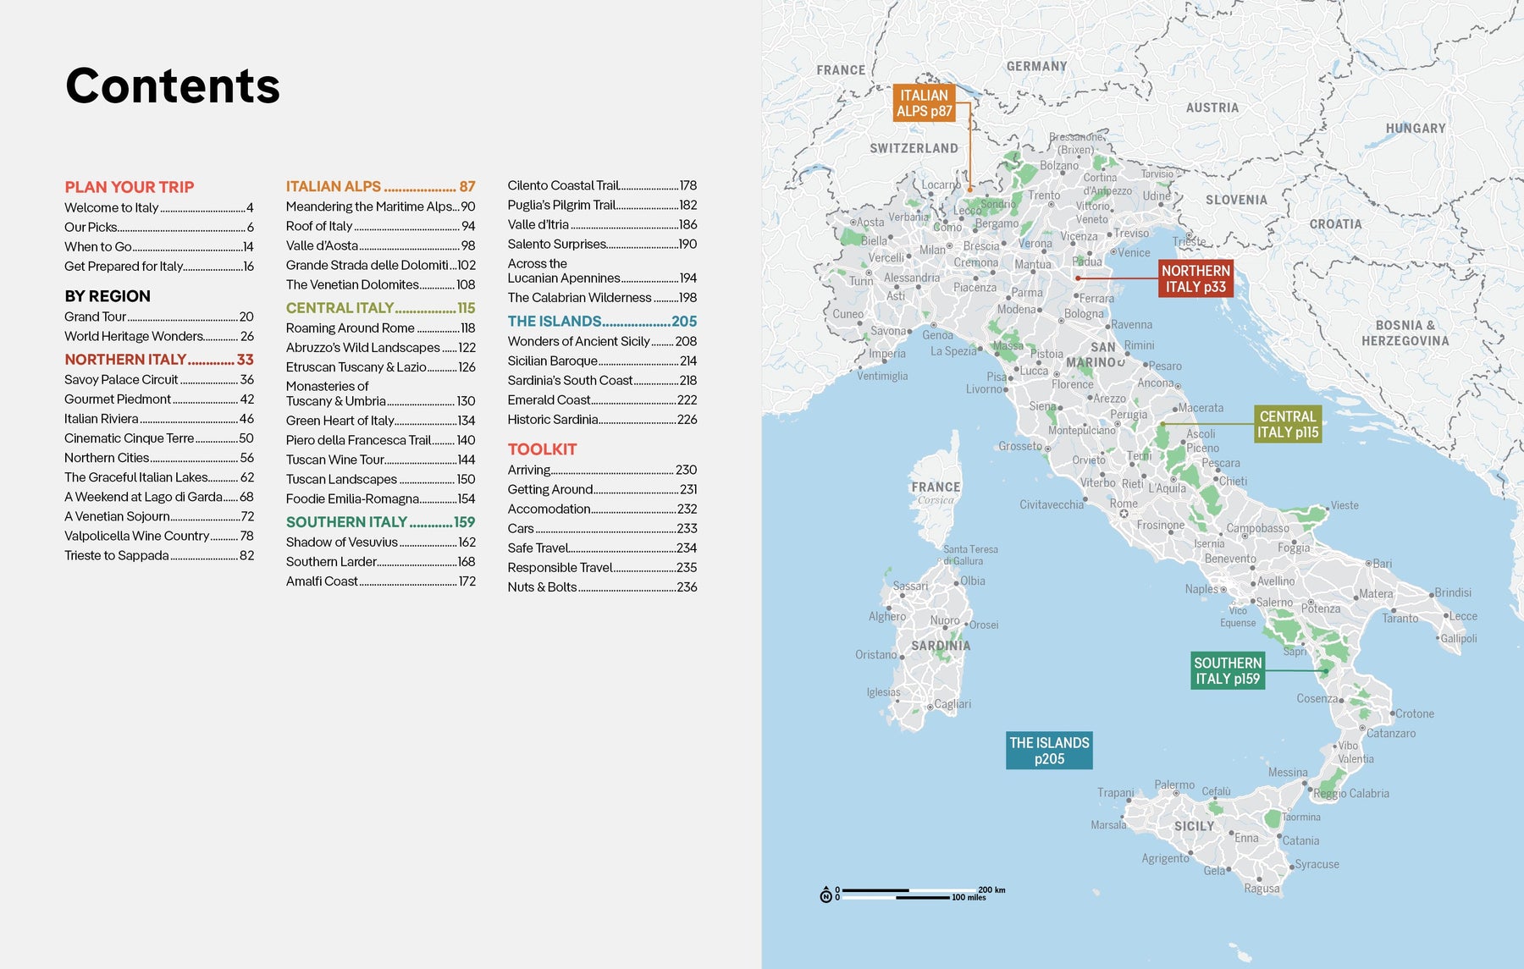Screen dimensions: 1524x969
Task: Click the Rome capital marker on the map
Action: tap(1124, 514)
